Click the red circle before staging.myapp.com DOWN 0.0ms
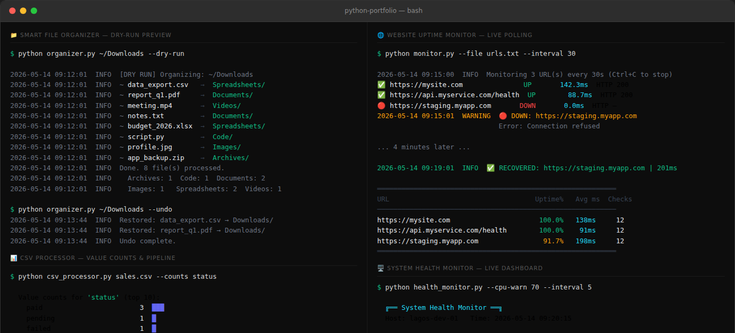The width and height of the screenshot is (735, 333). click(x=381, y=106)
